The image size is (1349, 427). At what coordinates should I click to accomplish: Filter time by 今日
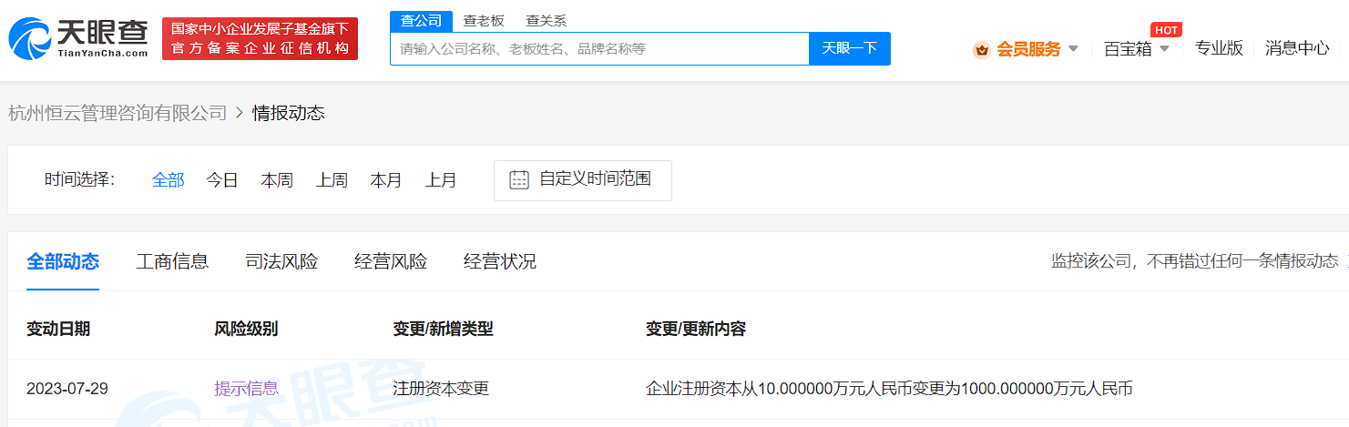(x=222, y=180)
